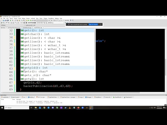Open file toolbar icon

tap(4, 20)
